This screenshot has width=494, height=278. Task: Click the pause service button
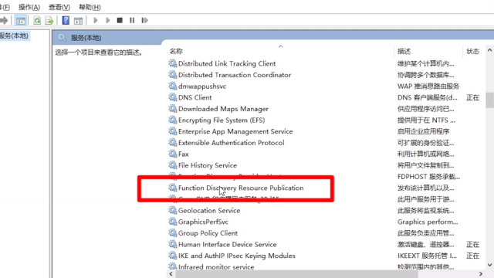132,21
